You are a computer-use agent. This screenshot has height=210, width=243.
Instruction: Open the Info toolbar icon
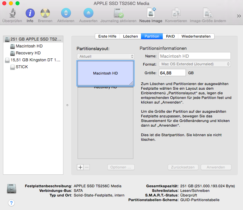coord(30,13)
